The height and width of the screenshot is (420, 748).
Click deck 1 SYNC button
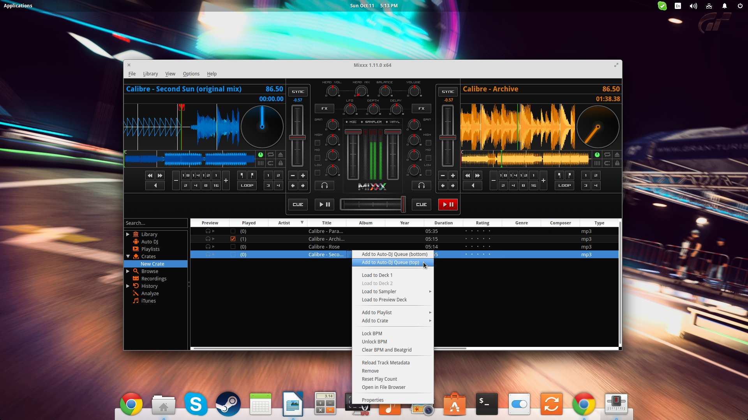pos(298,92)
